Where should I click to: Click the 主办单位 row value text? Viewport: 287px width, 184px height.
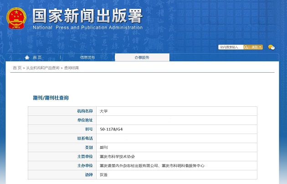(x=152, y=165)
